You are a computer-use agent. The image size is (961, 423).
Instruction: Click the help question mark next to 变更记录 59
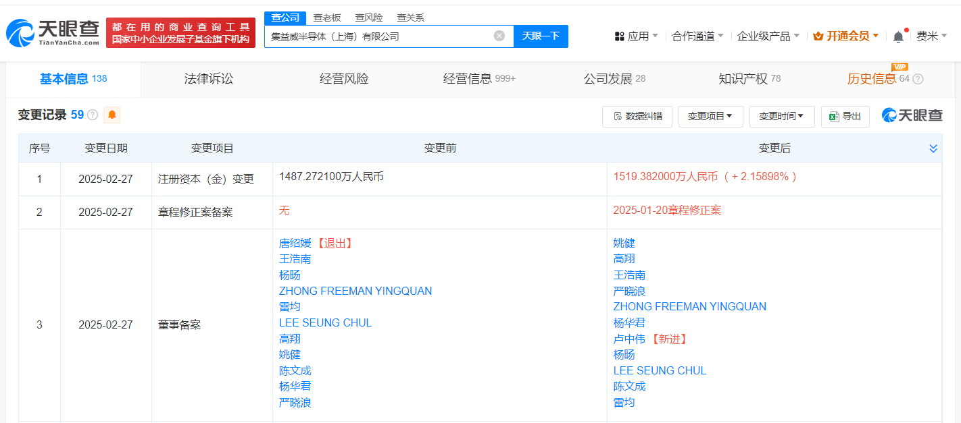pos(93,115)
